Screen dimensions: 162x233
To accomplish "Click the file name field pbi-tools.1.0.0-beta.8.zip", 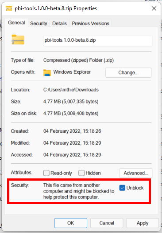I will click(98, 40).
